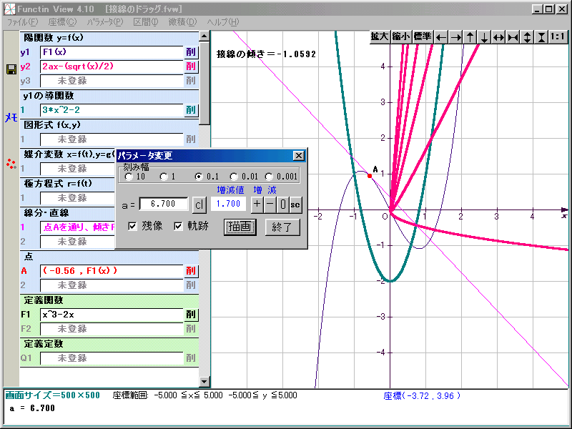Reset parameter with the 0 button

click(282, 204)
